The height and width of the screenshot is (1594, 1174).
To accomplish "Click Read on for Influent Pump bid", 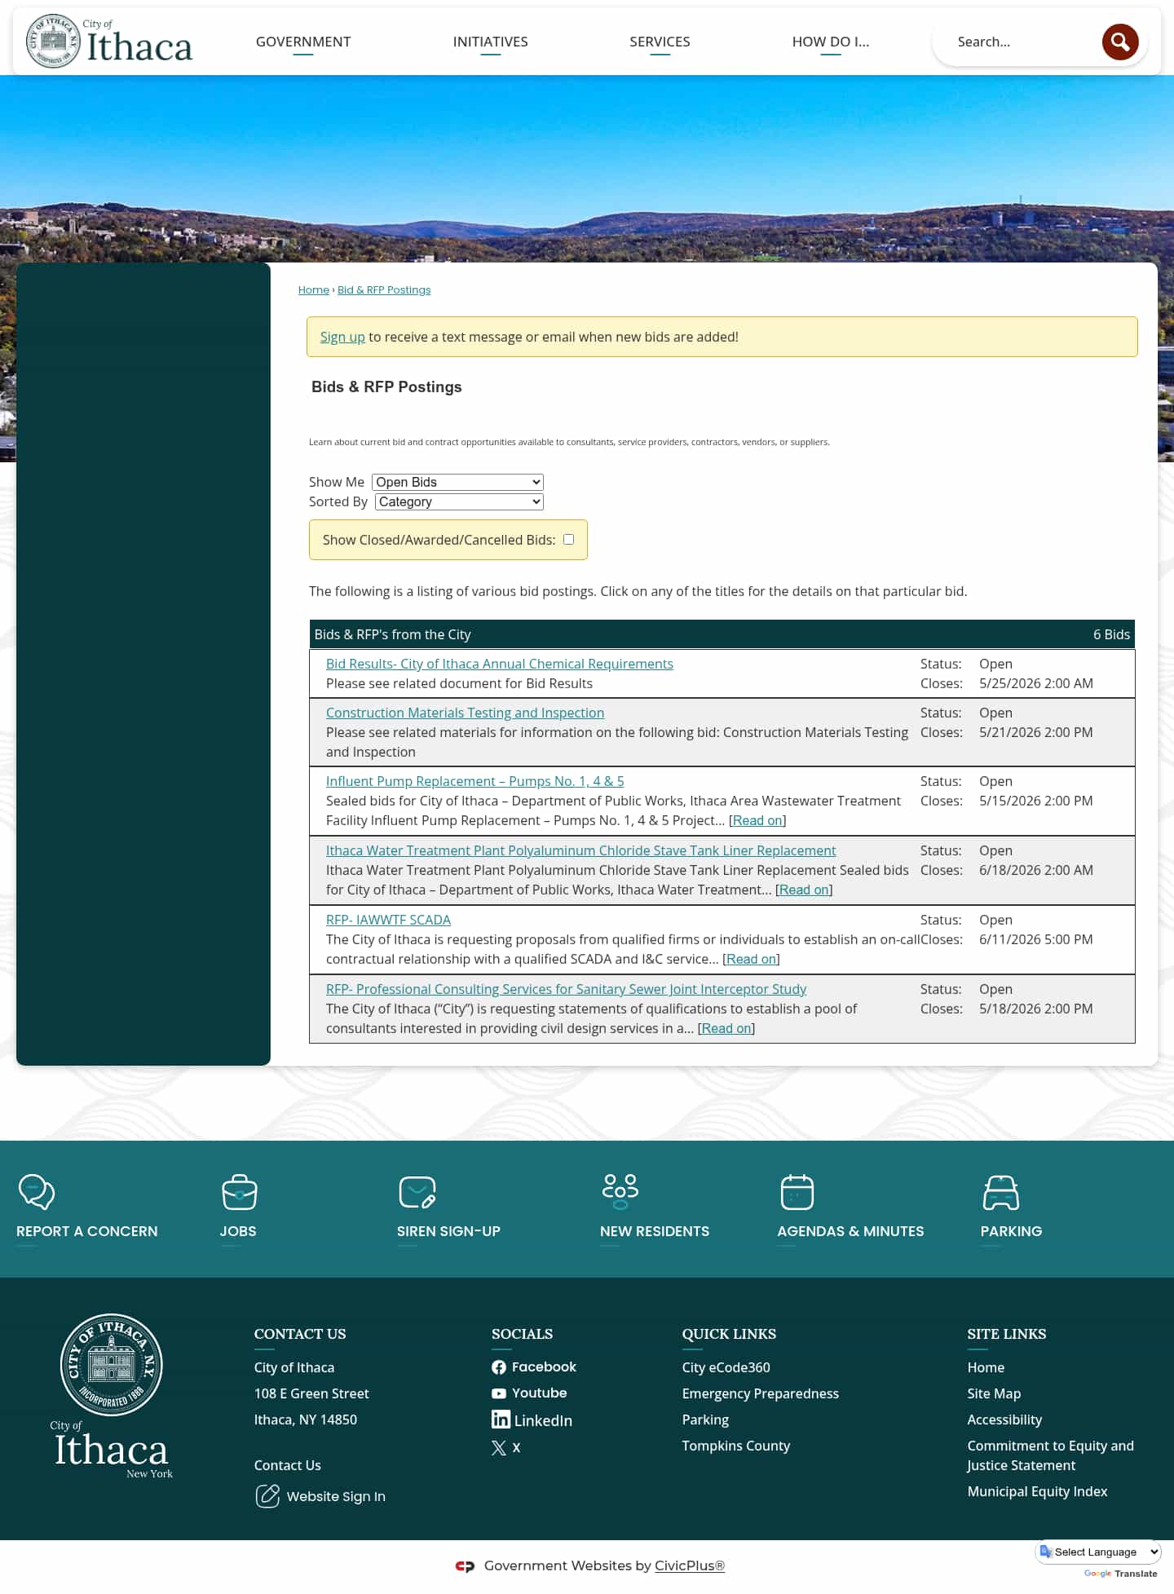I will (x=757, y=820).
